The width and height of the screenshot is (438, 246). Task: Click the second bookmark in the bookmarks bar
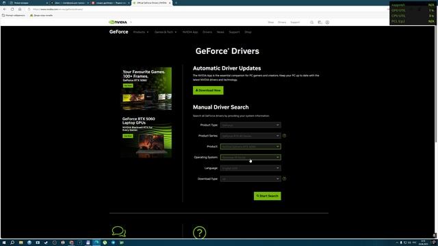(41, 15)
